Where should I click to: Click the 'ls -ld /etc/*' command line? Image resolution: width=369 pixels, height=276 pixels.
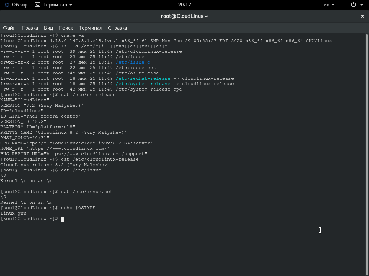114,46
